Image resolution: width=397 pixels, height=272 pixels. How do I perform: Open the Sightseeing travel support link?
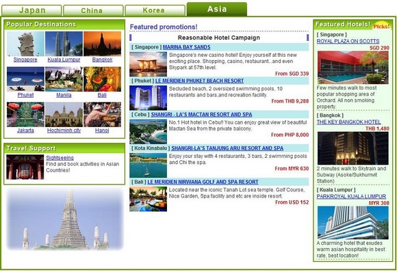pyautogui.click(x=60, y=158)
